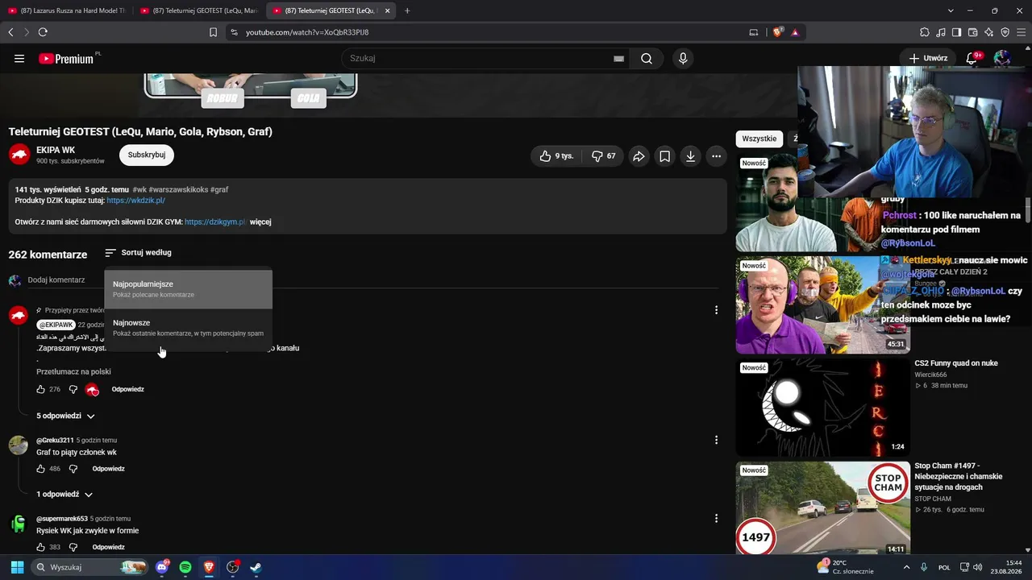Open the browser main menu
This screenshot has height=580, width=1032.
[1022, 32]
